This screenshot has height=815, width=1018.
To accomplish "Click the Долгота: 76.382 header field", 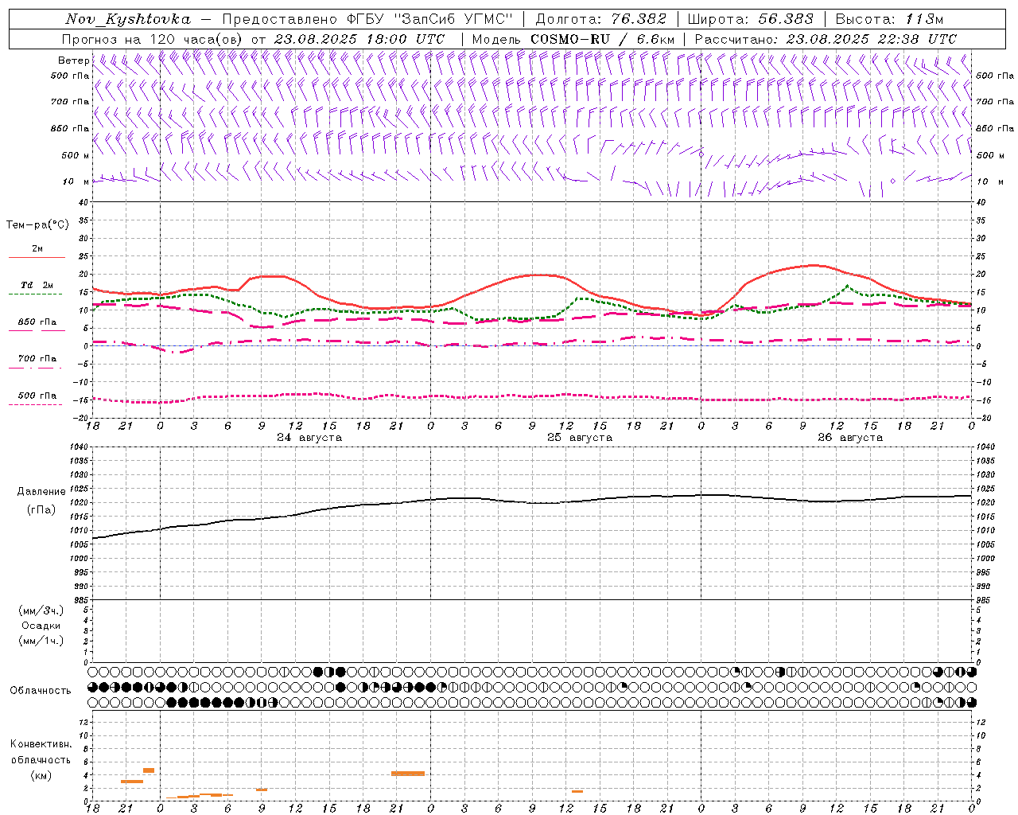I will click(600, 19).
